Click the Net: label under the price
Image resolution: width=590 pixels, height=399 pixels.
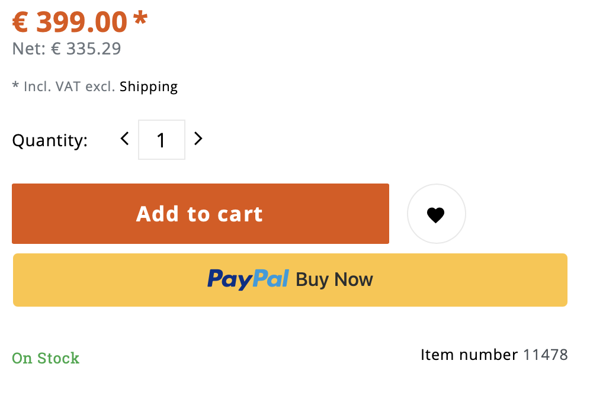point(29,49)
